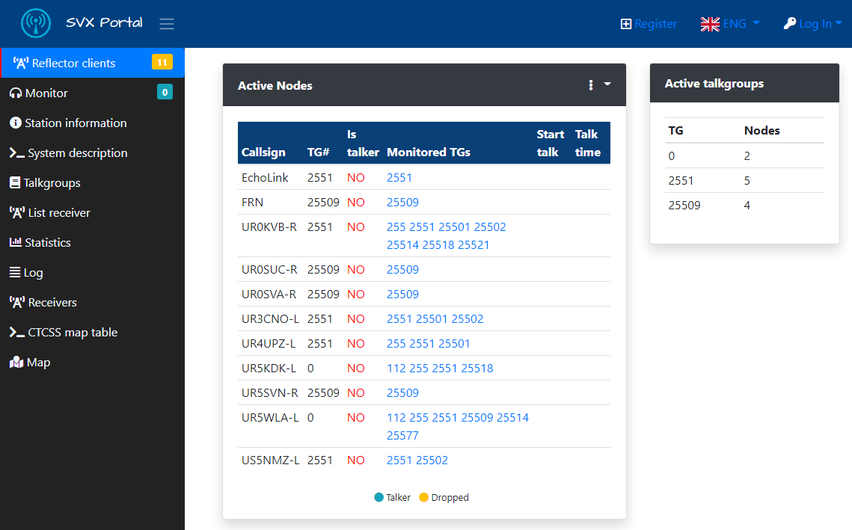Open the Log In dropdown
Image resolution: width=852 pixels, height=530 pixels.
812,24
